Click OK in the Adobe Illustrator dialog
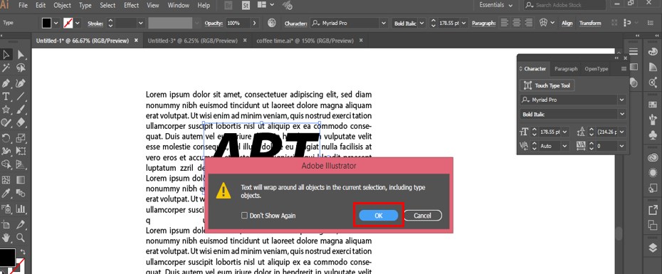The image size is (662, 274). [x=378, y=216]
